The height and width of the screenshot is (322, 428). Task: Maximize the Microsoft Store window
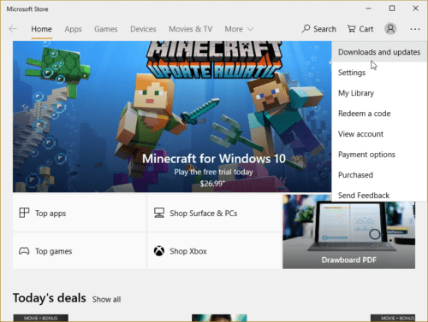click(392, 9)
